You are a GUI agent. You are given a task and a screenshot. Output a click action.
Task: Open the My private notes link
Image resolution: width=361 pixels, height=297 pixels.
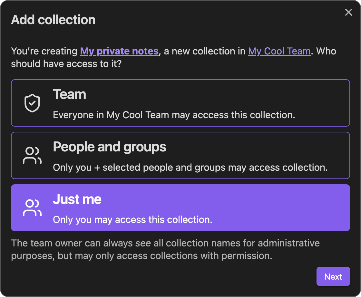click(119, 51)
